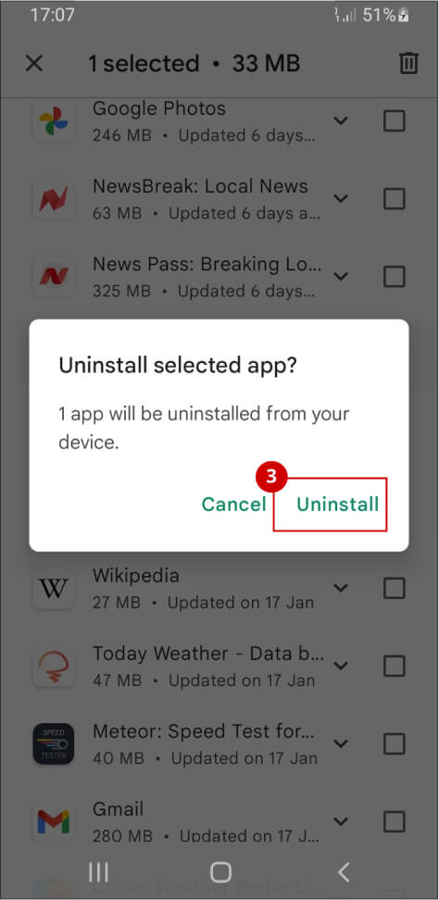Tap the Android home navigation button

(x=220, y=872)
